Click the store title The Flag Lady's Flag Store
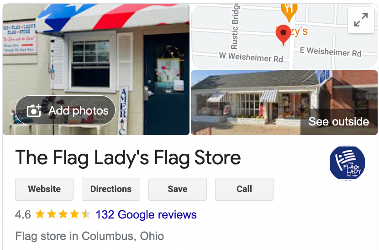This screenshot has height=250, width=379. click(128, 158)
